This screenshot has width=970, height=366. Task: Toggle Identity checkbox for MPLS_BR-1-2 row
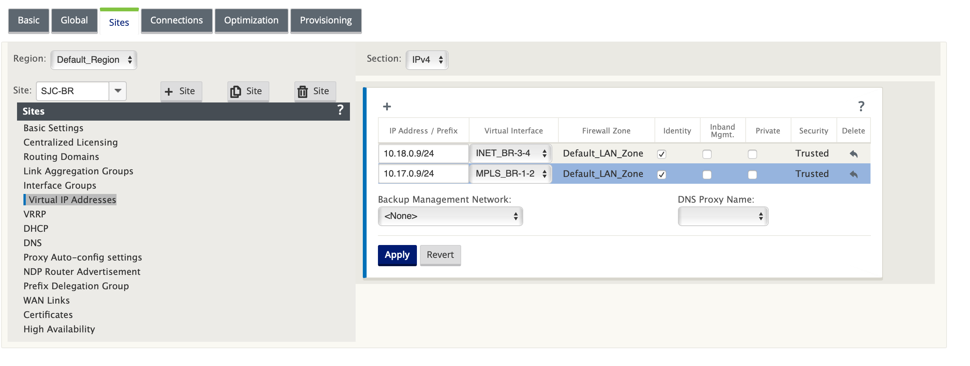pos(662,174)
